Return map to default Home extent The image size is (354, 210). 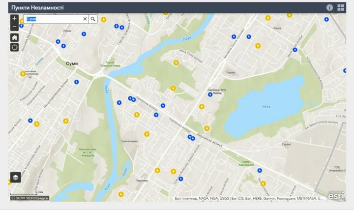tap(14, 37)
